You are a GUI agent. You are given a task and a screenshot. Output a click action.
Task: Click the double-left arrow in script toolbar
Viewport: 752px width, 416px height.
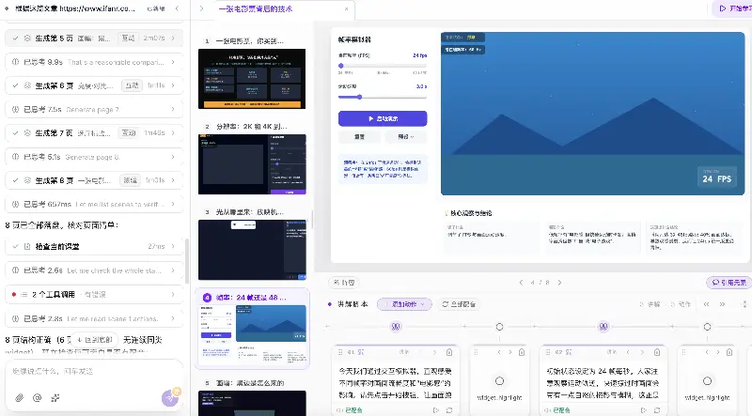click(707, 304)
